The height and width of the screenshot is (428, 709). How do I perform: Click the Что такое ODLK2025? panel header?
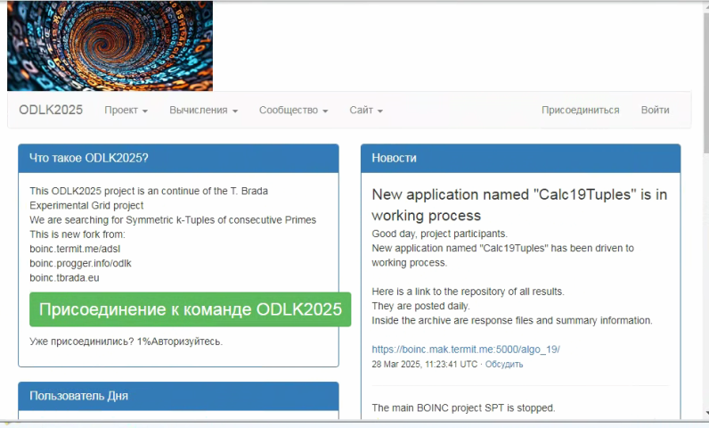(179, 159)
